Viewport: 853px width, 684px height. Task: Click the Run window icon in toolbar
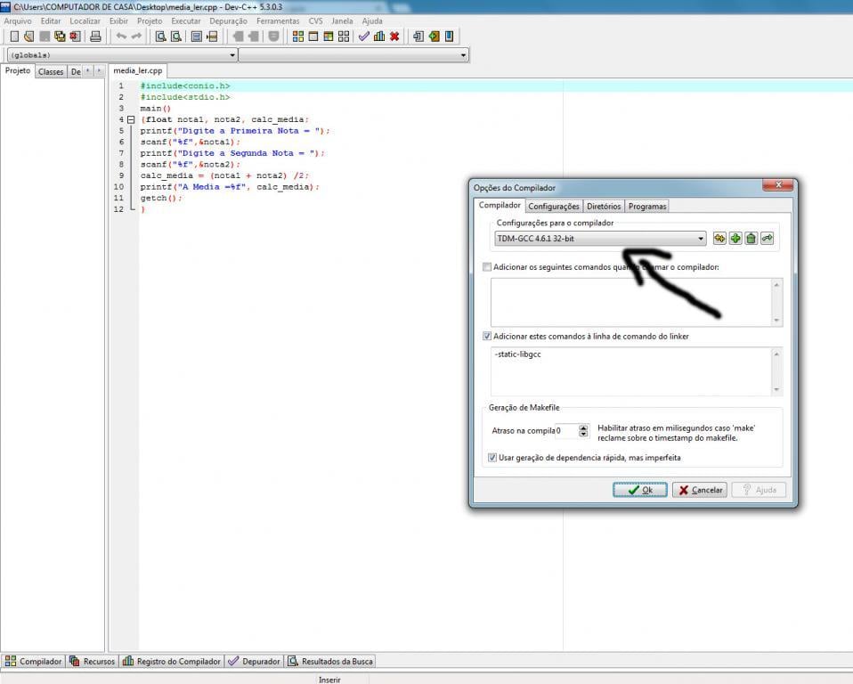(313, 37)
